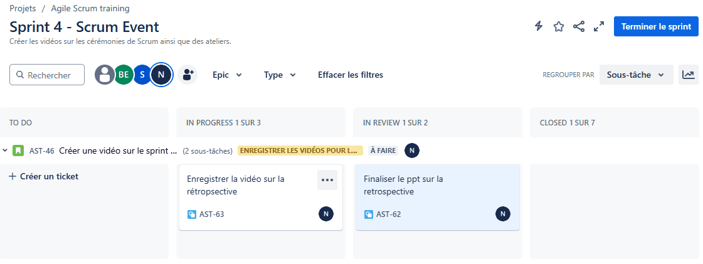Click the green story icon of AST-46

coord(18,150)
